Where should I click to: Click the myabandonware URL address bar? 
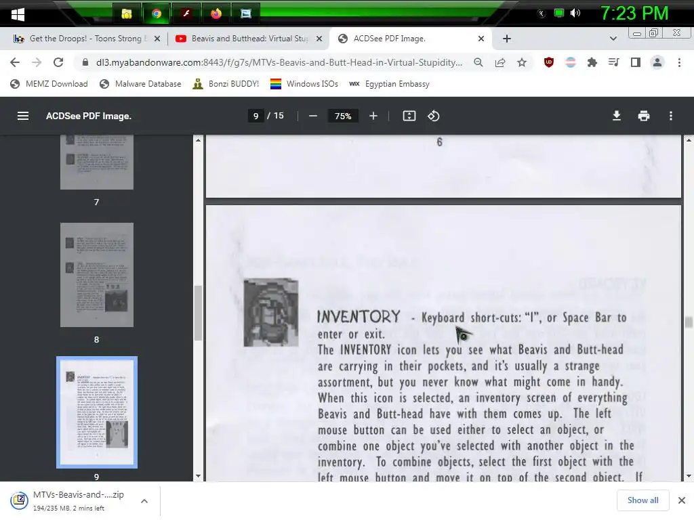tap(279, 62)
